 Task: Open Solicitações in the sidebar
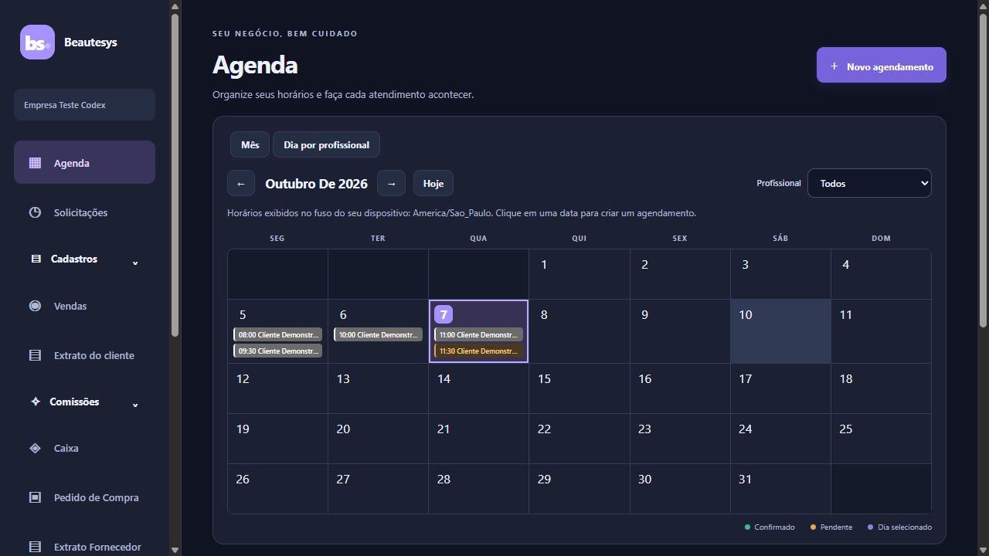(x=84, y=212)
